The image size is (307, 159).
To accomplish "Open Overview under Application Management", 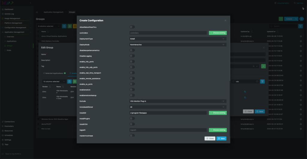I will coord(10,37).
